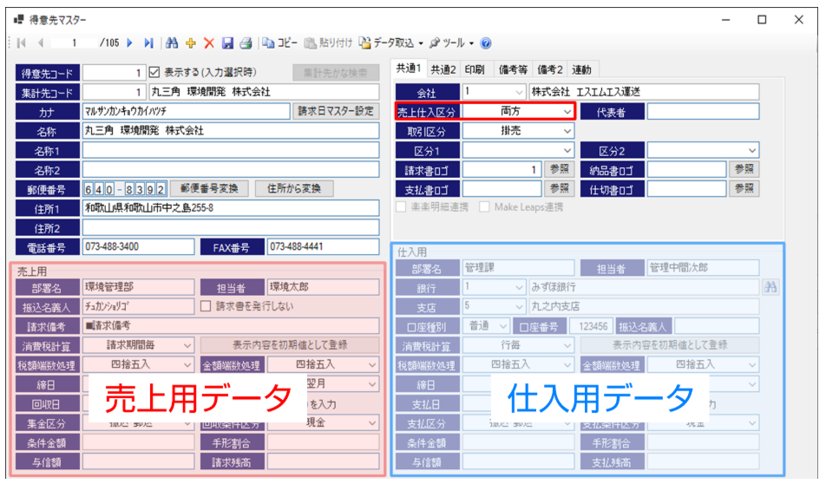Open the 印刷 tab
This screenshot has height=484, width=826.
475,69
